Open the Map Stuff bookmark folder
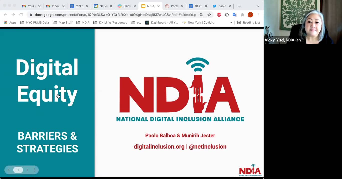 pos(63,23)
